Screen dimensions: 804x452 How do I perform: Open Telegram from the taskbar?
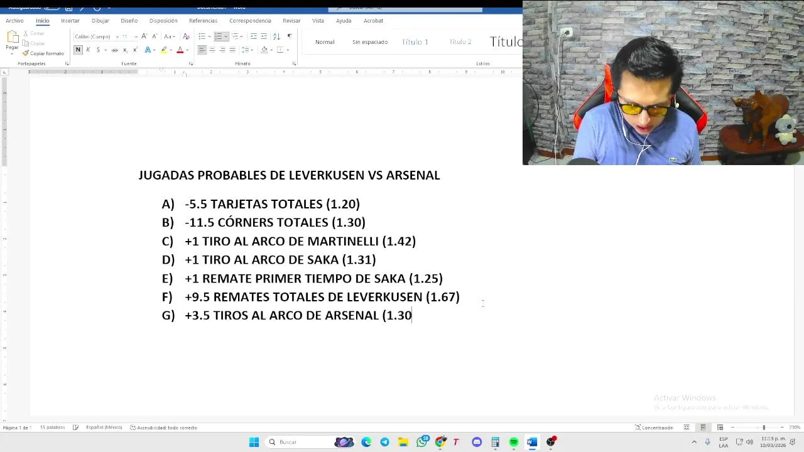[384, 442]
